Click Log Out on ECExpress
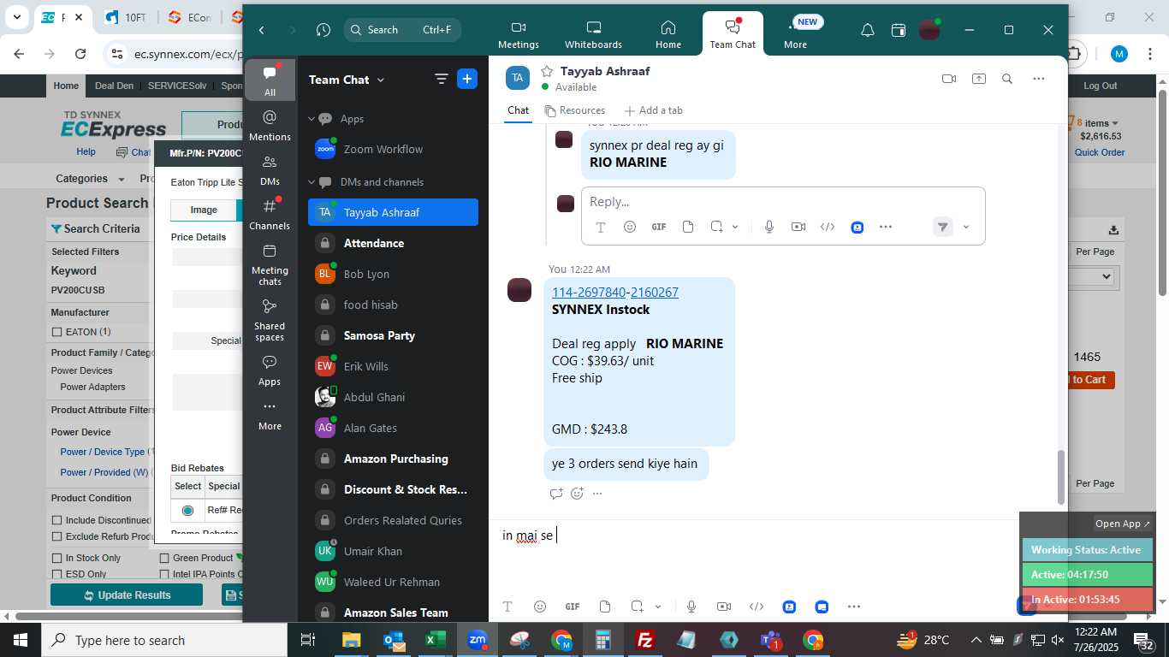The height and width of the screenshot is (657, 1169). tap(1100, 86)
